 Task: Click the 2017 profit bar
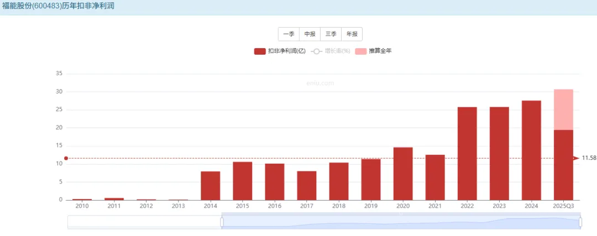[306, 186]
